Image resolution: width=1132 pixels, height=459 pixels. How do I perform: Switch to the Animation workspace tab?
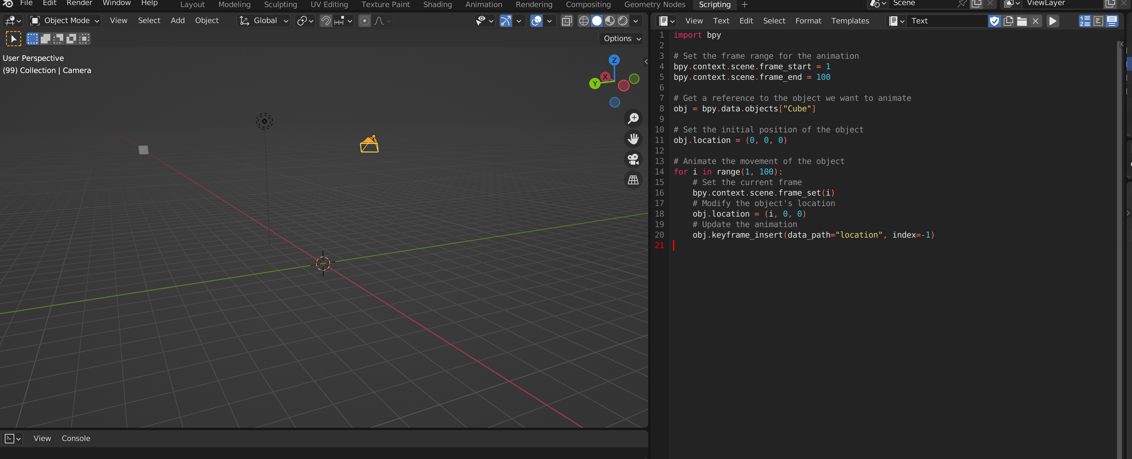pyautogui.click(x=483, y=5)
